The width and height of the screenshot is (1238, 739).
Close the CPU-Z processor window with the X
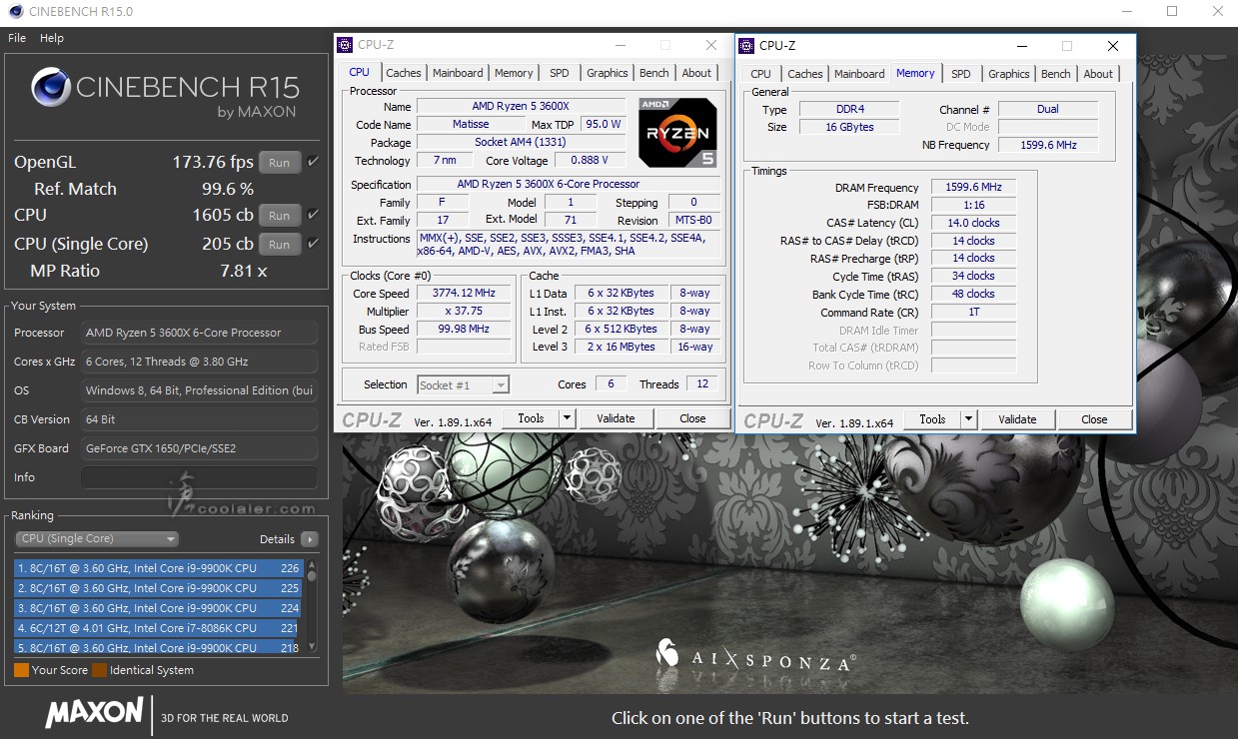click(x=711, y=46)
